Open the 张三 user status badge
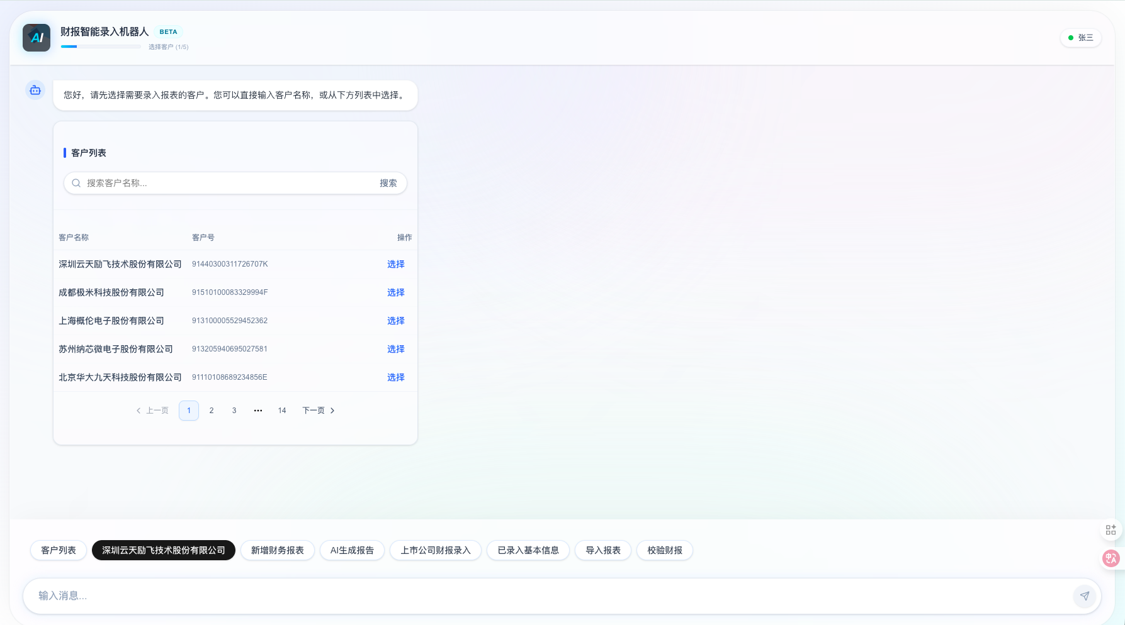Viewport: 1125px width, 625px height. 1080,38
